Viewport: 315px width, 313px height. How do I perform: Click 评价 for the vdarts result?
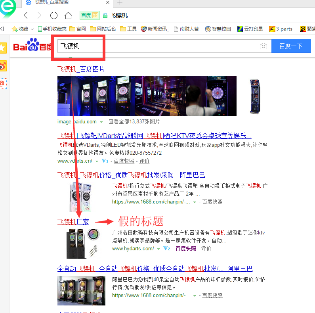point(144,161)
